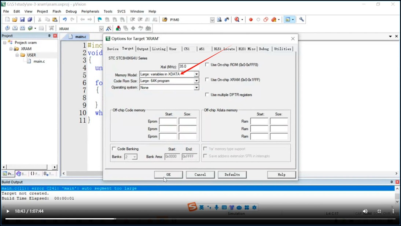Viewport: 401px width, 226px height.
Task: Enable Use On-chip XRAM checkbox
Action: coord(207,79)
